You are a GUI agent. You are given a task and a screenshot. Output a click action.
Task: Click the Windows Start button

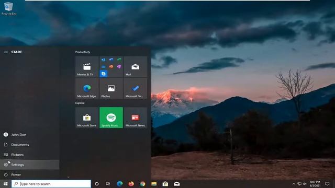tap(6, 184)
